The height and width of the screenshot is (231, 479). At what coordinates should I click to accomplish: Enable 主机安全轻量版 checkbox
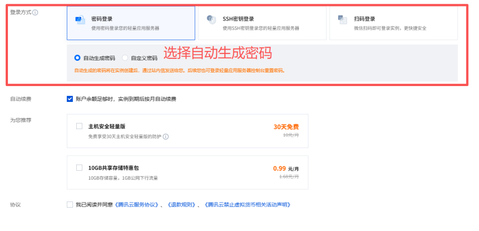click(x=79, y=126)
